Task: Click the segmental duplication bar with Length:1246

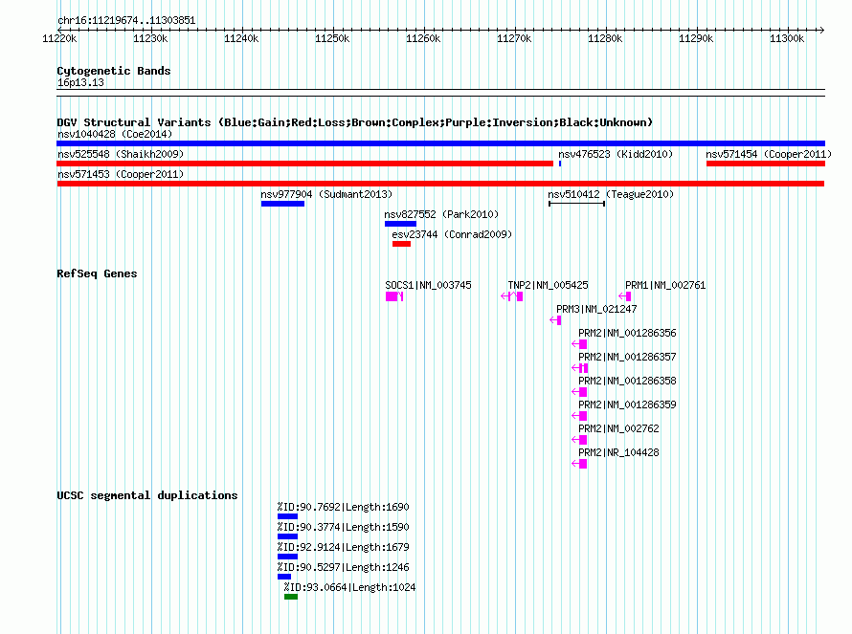Action: [x=284, y=577]
